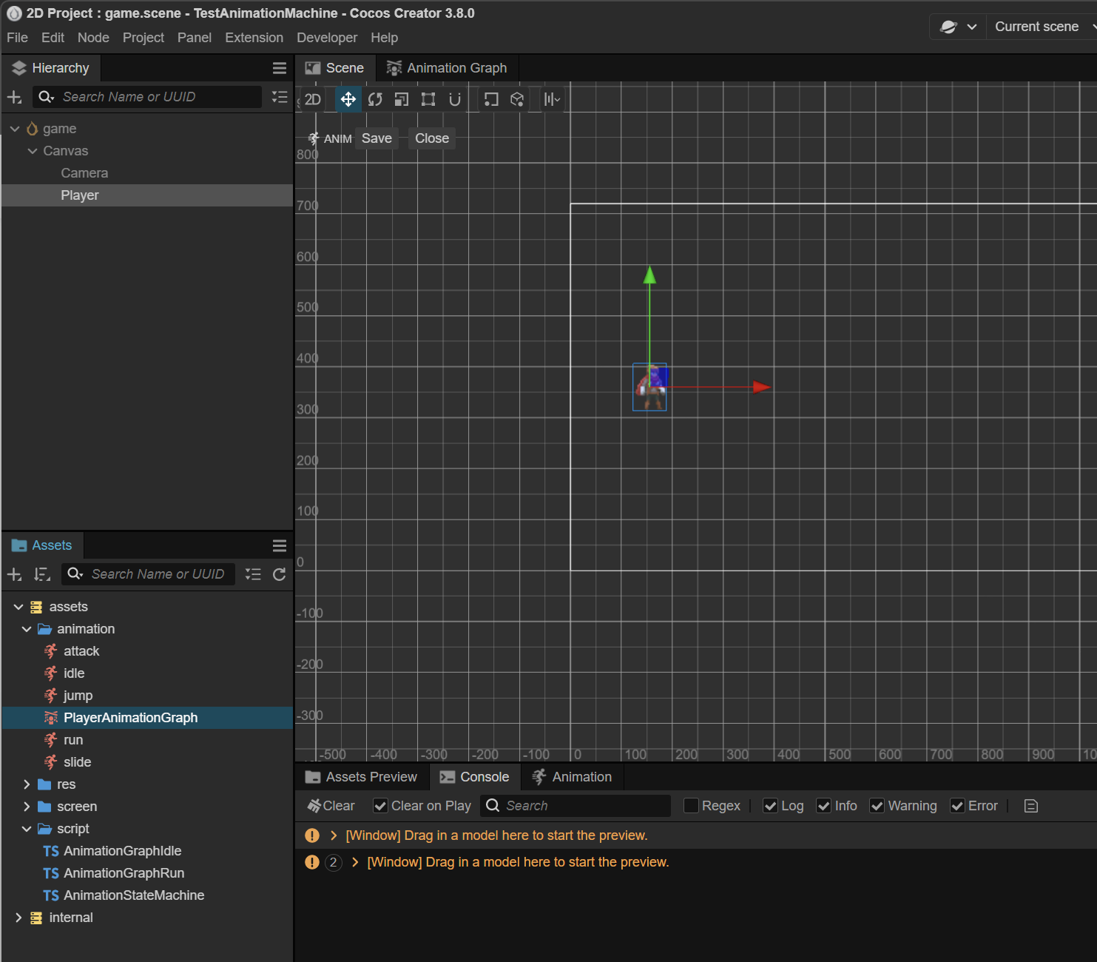Select the Rect transform tool
This screenshot has width=1097, height=962.
tap(428, 99)
